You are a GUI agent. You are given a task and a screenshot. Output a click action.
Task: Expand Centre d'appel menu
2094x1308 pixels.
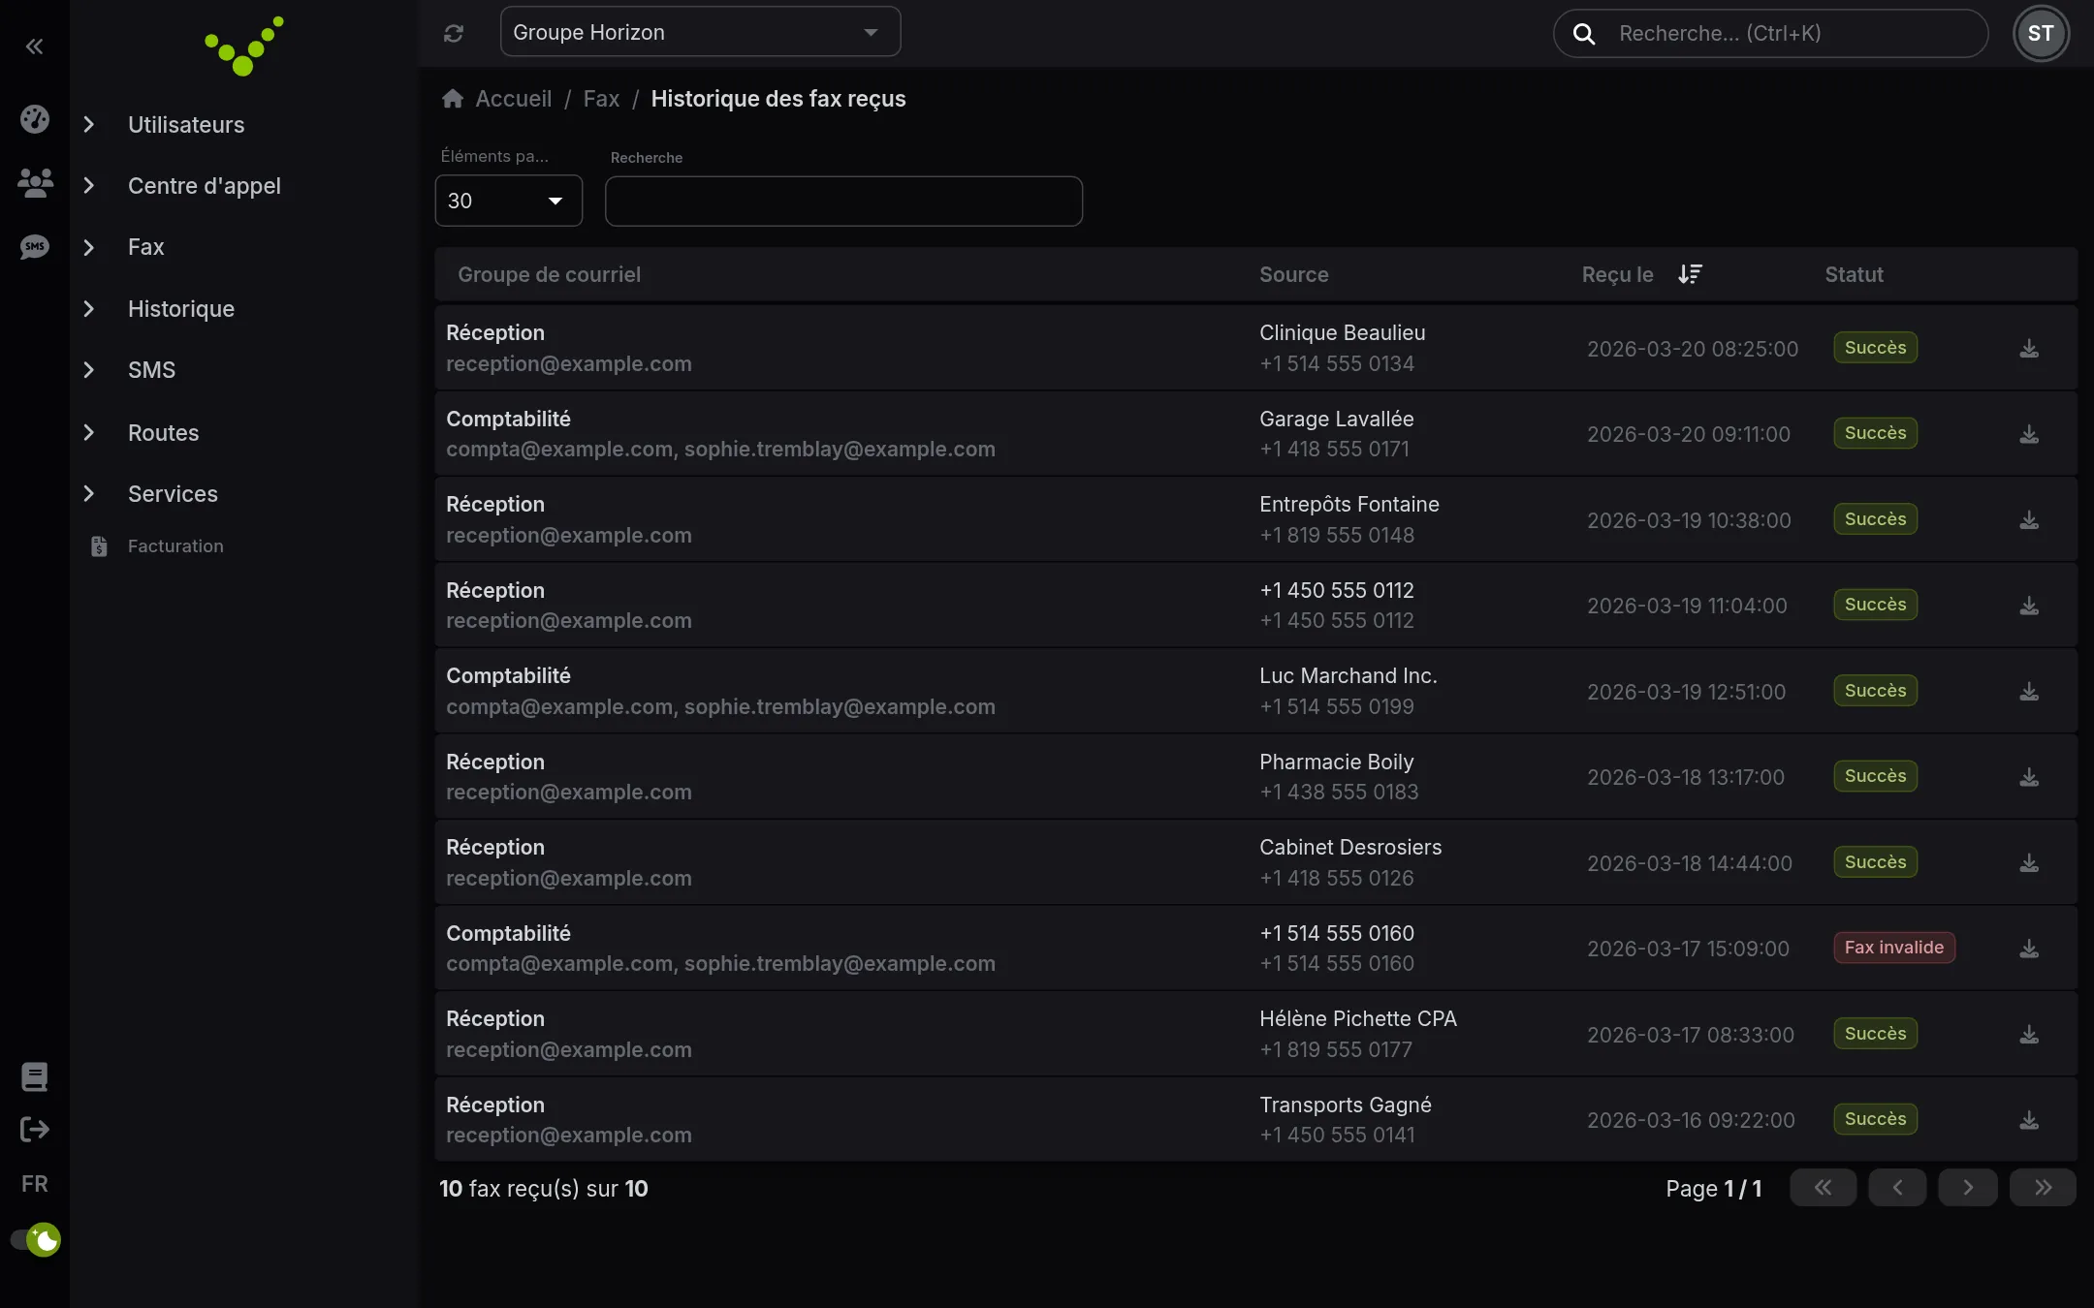204,186
